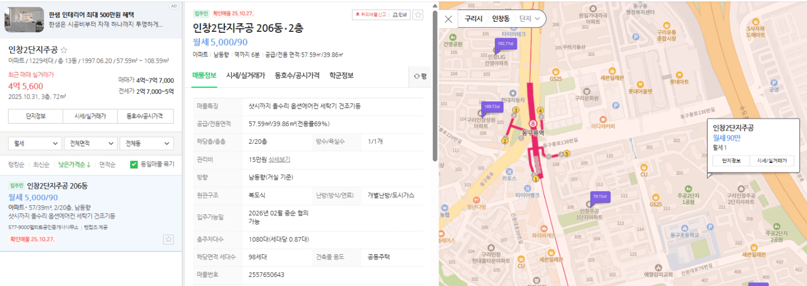Screen dimensions: 807x286
Task: Open the 전체동 building dropdown
Action: pos(147,143)
